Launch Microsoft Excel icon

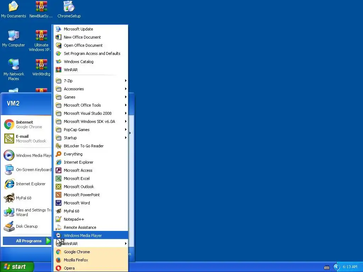pyautogui.click(x=58, y=178)
